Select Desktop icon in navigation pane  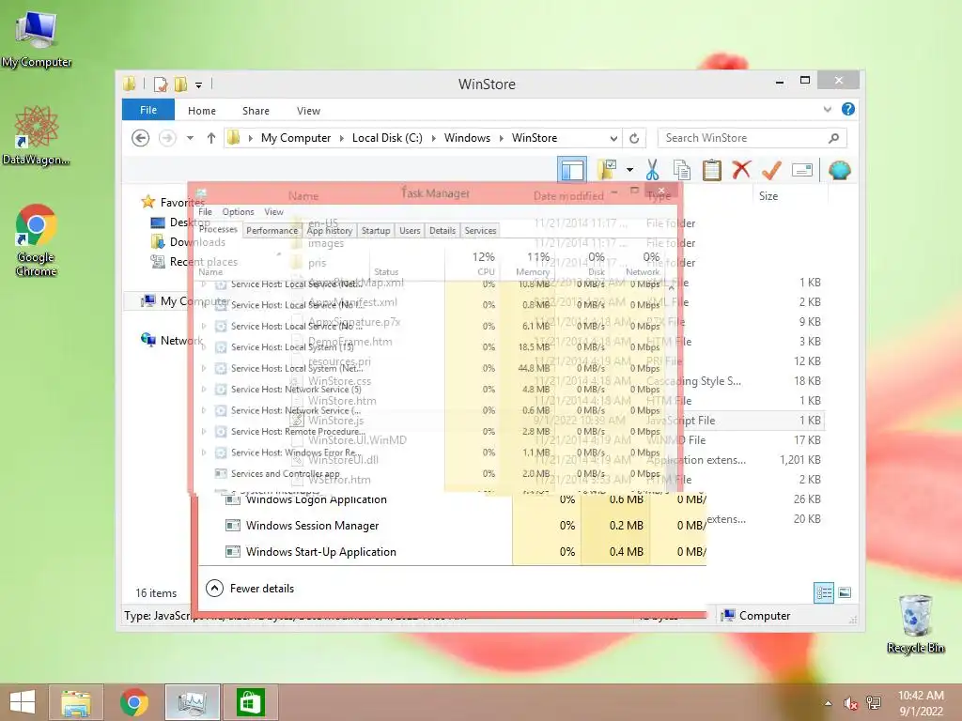click(158, 222)
